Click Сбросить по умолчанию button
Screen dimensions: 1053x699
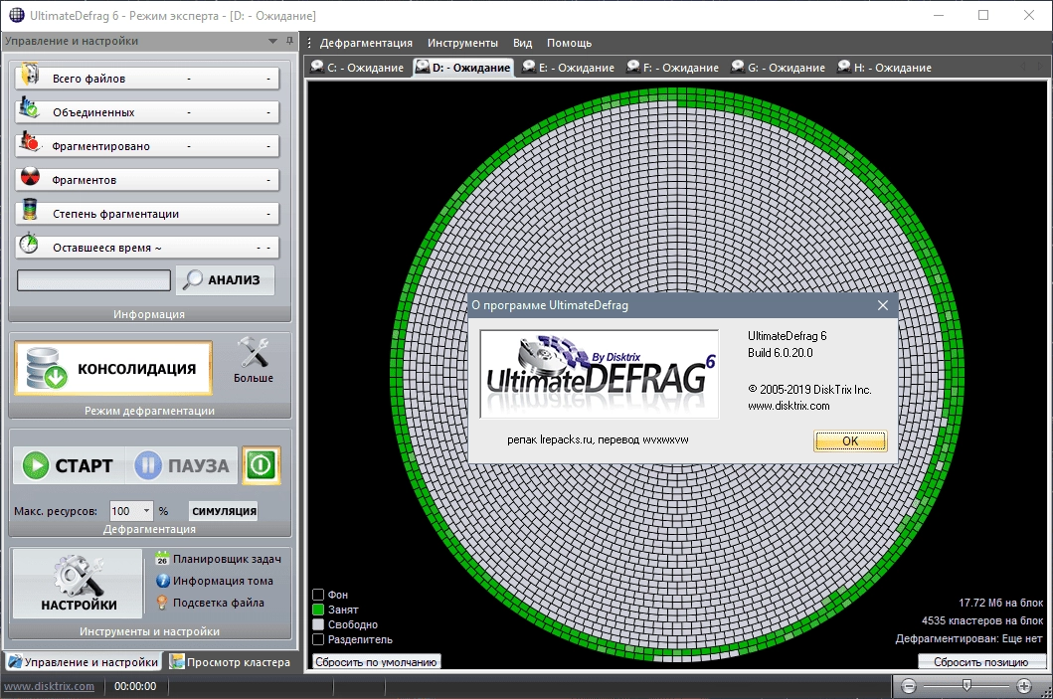376,662
